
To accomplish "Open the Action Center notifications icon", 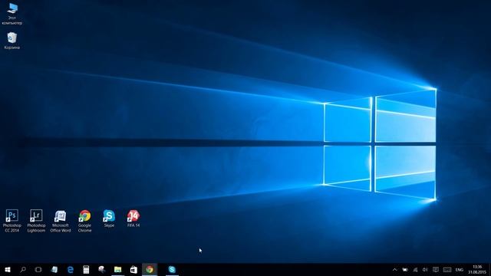I will 436,269.
